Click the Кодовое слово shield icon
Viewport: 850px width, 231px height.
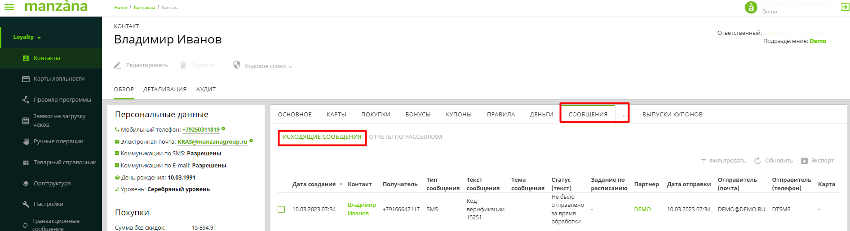tap(237, 65)
